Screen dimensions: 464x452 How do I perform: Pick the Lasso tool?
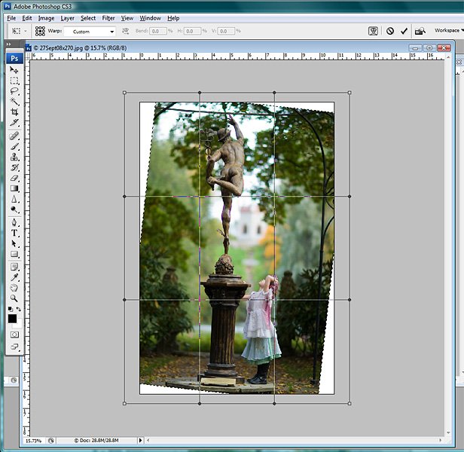pos(14,90)
